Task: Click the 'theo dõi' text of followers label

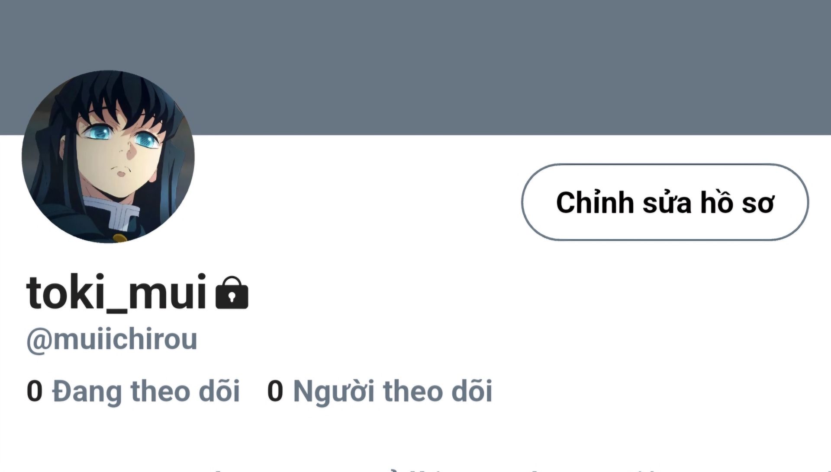Action: [x=438, y=391]
